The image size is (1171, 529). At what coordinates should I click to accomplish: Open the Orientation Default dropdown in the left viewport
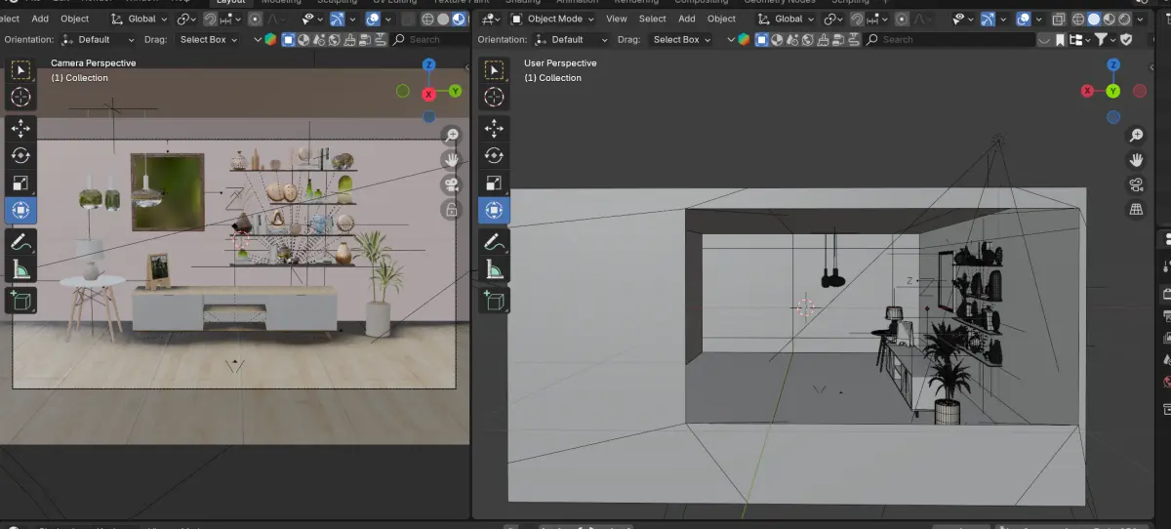tap(99, 39)
